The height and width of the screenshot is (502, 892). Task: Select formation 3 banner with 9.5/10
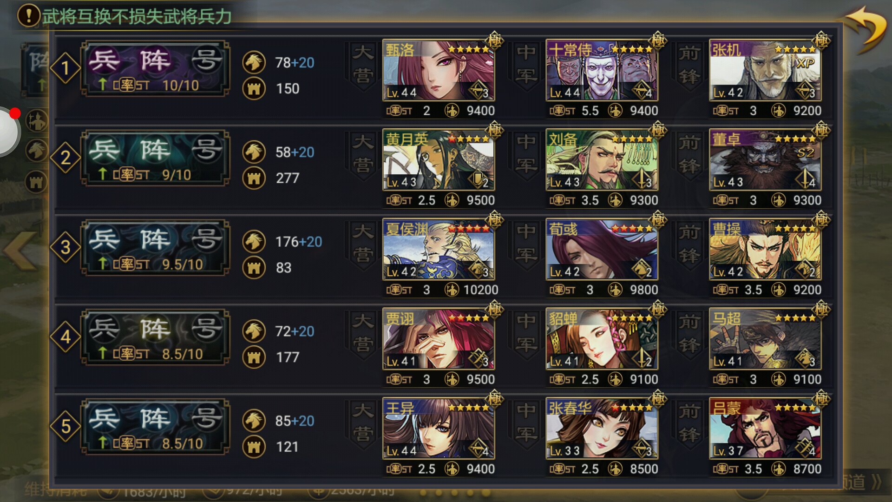tap(155, 248)
